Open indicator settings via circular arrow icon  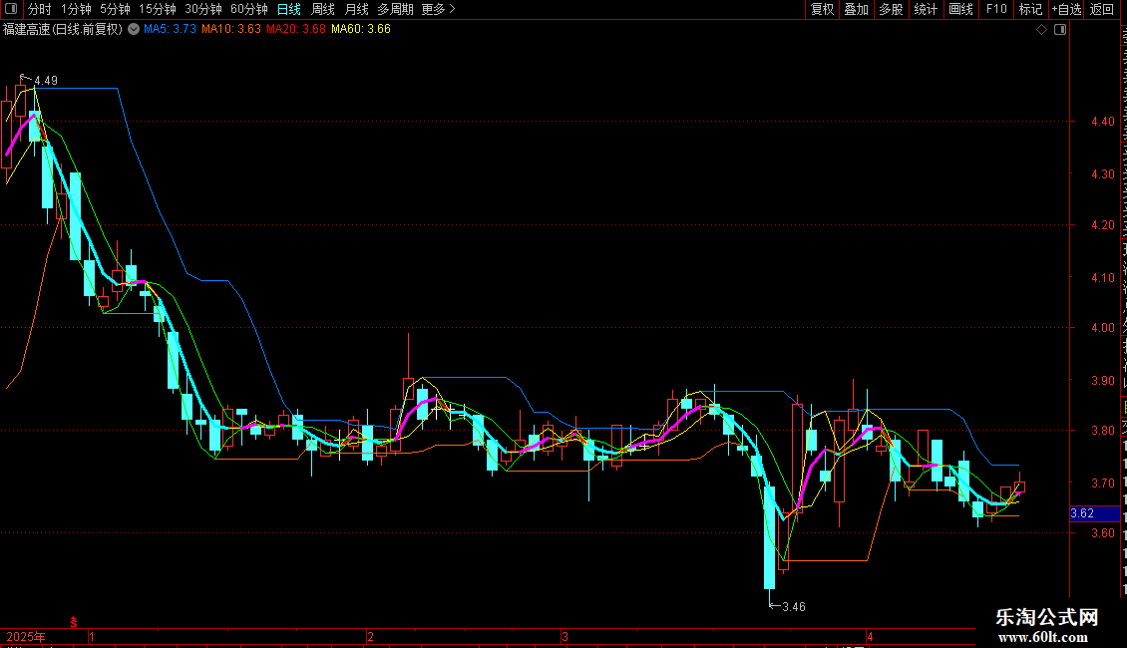134,30
